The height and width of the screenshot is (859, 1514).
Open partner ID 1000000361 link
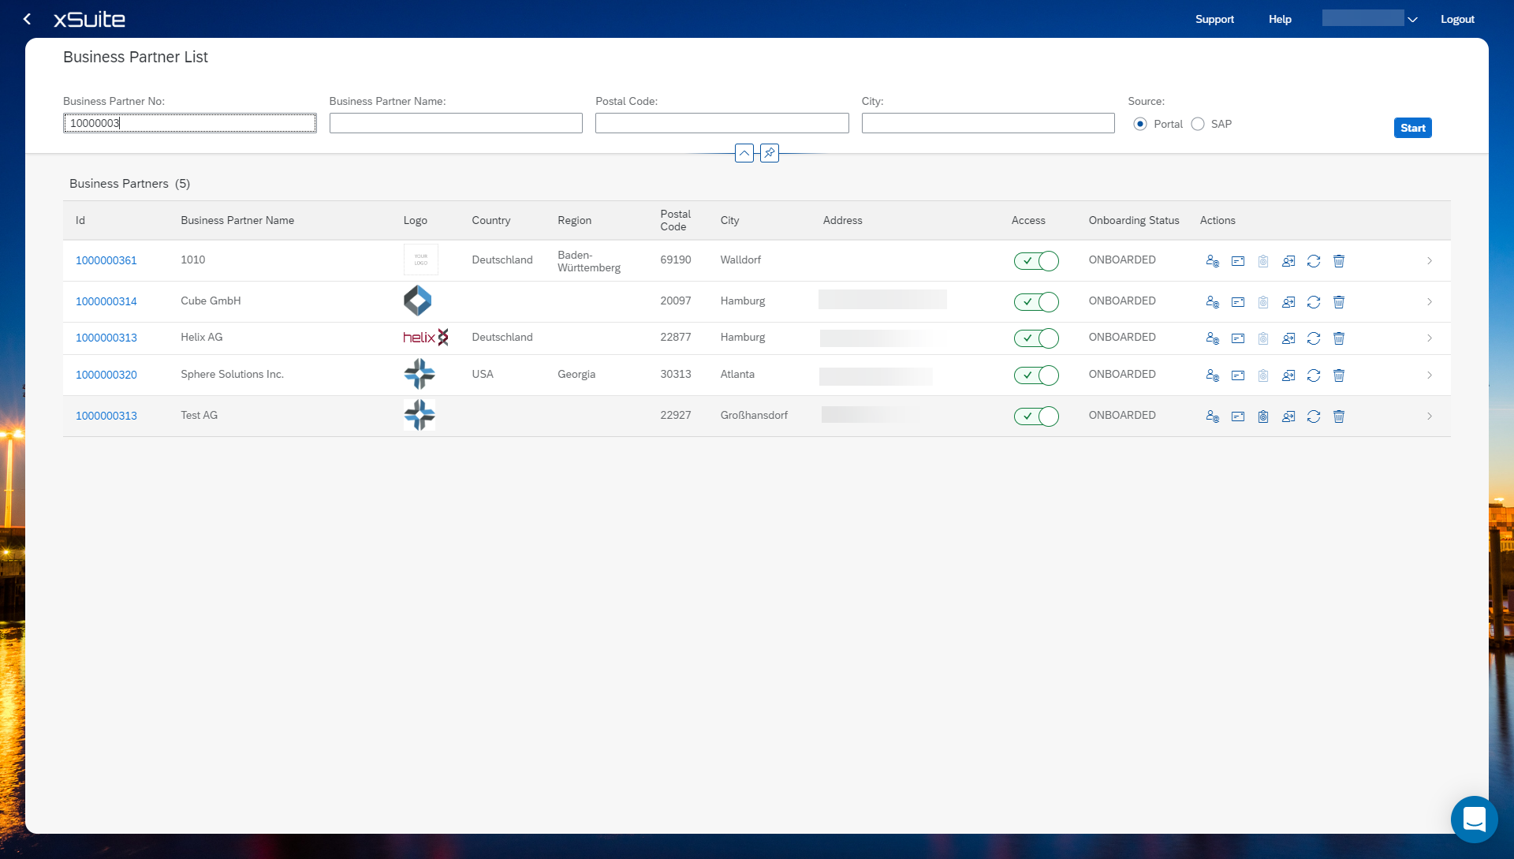click(106, 260)
